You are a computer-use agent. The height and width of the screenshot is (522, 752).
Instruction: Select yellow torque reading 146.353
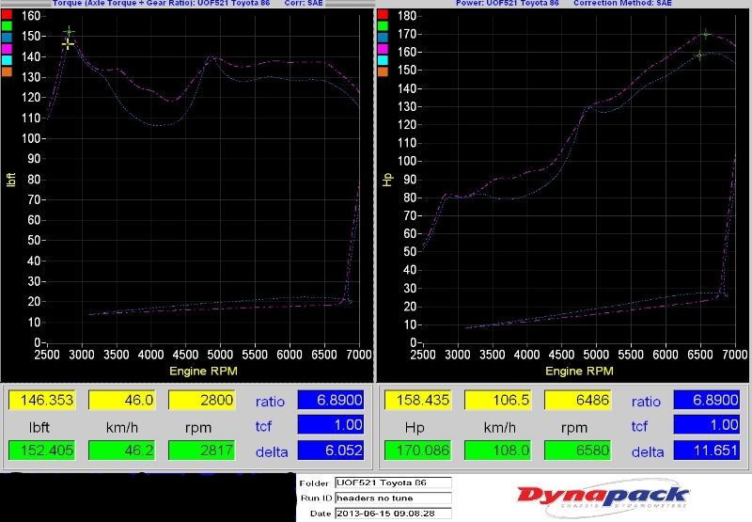coord(39,401)
